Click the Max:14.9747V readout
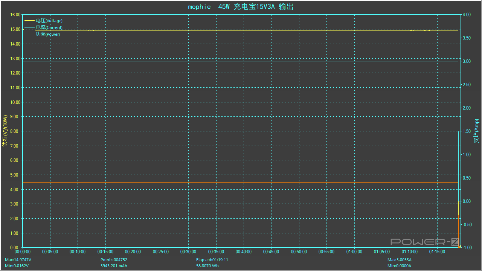The height and width of the screenshot is (271, 482). coord(18,260)
